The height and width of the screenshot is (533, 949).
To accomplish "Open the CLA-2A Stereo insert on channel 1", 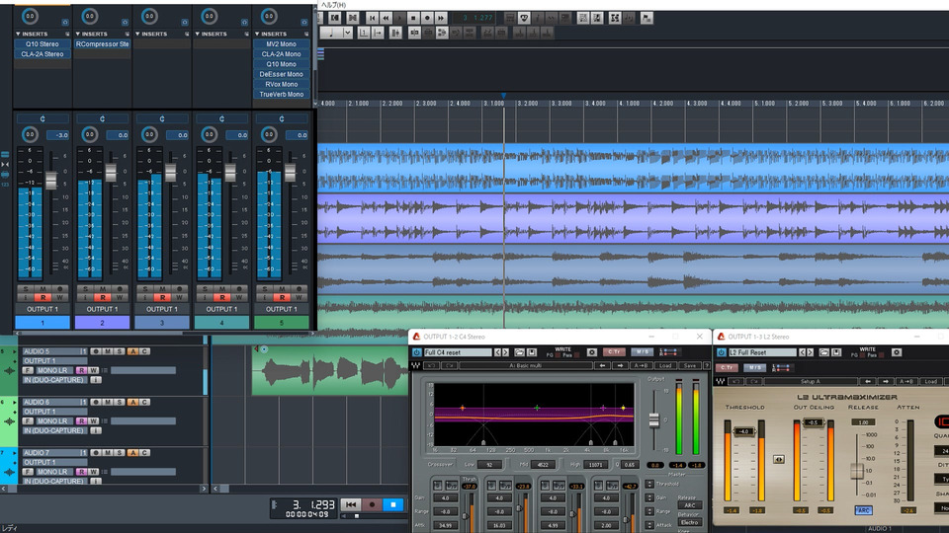I will pos(42,54).
